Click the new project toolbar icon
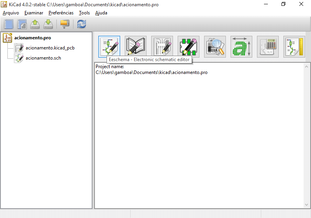The width and height of the screenshot is (311, 218). [x=9, y=24]
